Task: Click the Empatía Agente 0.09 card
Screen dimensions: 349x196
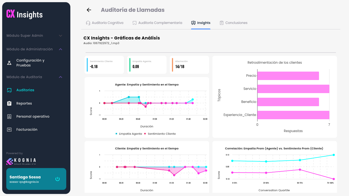Action: click(x=147, y=65)
